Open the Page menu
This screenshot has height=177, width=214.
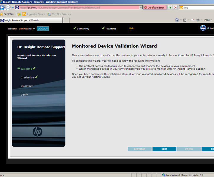208,20
